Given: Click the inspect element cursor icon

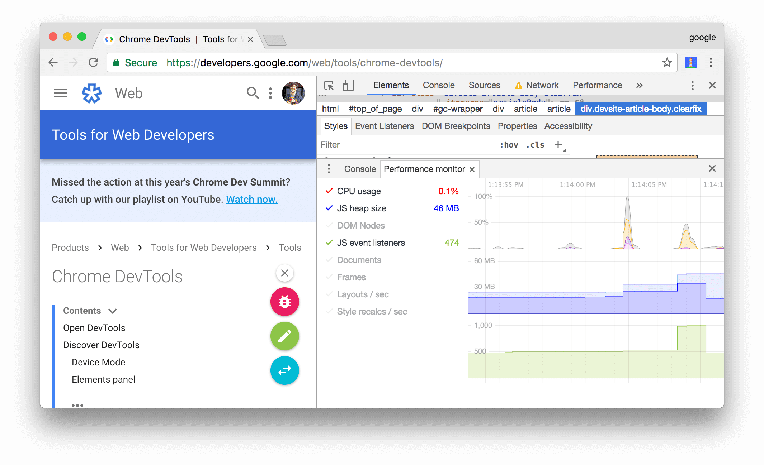Looking at the screenshot, I should tap(329, 86).
